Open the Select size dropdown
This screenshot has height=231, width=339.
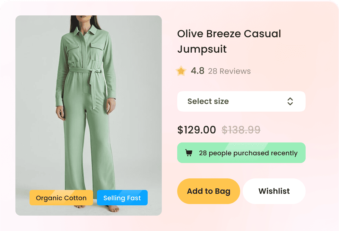tap(241, 101)
